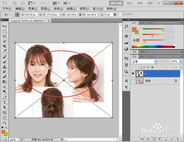Open the Filter menu
184x142 pixels.
[x=71, y=9]
